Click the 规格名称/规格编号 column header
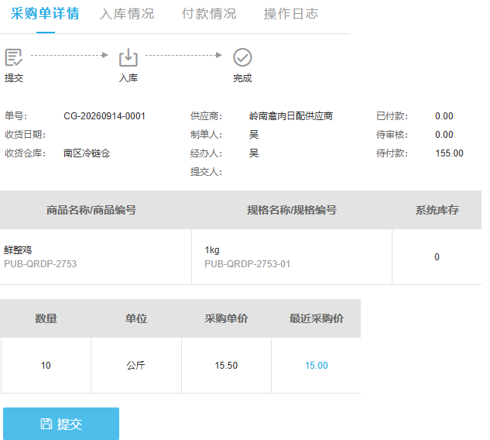The height and width of the screenshot is (440, 490). click(x=292, y=210)
